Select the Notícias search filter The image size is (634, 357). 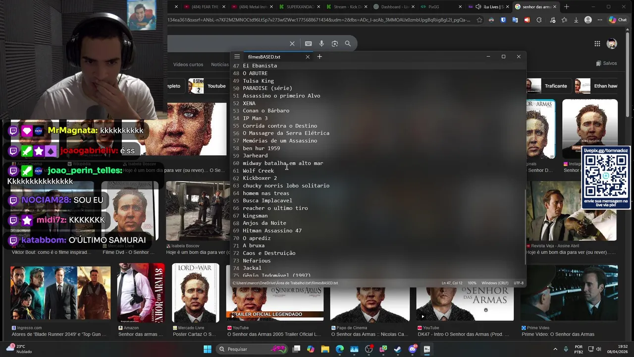click(x=219, y=64)
